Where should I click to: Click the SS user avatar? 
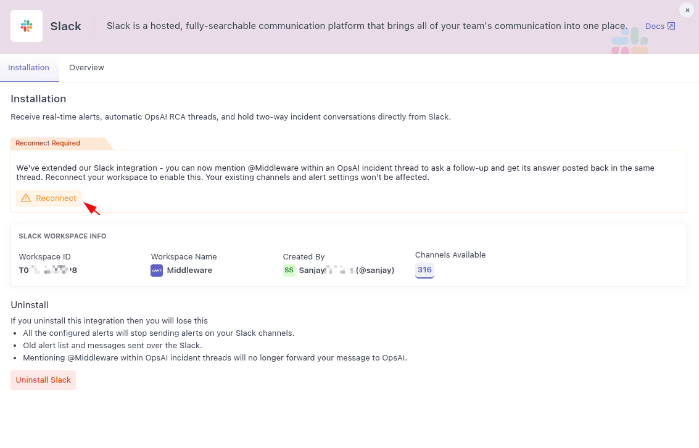coord(289,271)
